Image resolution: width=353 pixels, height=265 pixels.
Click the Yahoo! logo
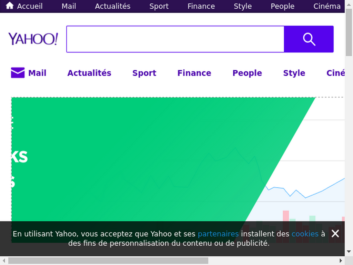(x=33, y=39)
